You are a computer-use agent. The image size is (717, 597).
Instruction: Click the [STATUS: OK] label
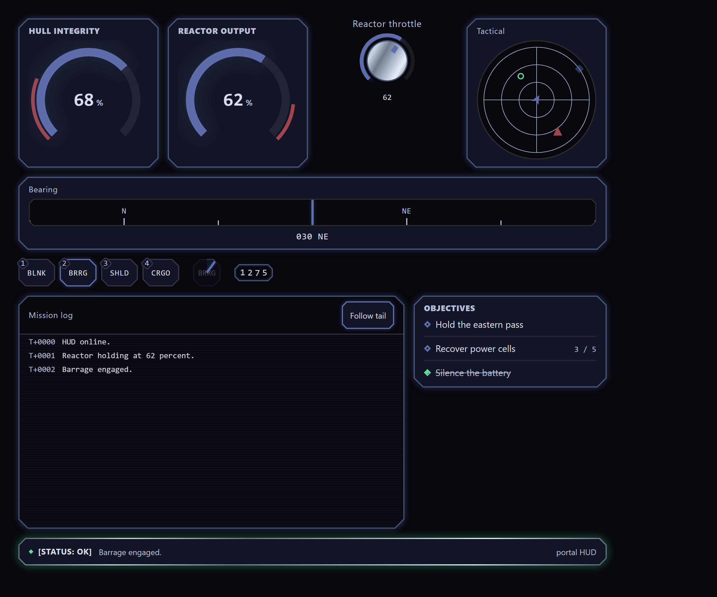tap(65, 552)
